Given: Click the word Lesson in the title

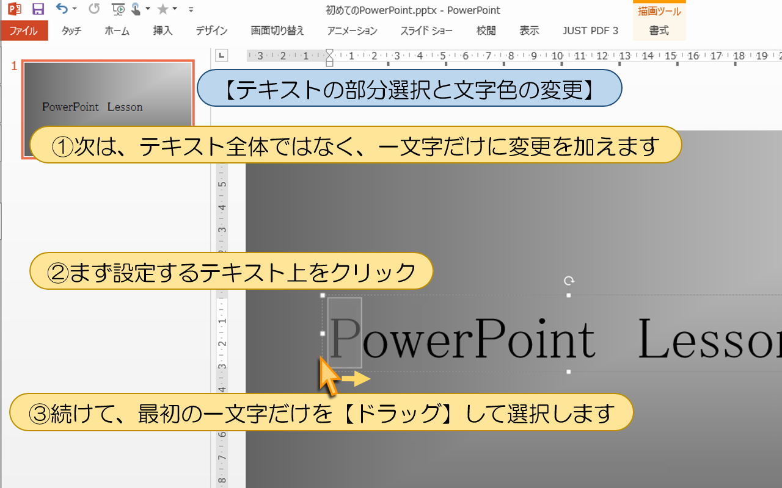Looking at the screenshot, I should pyautogui.click(x=711, y=338).
